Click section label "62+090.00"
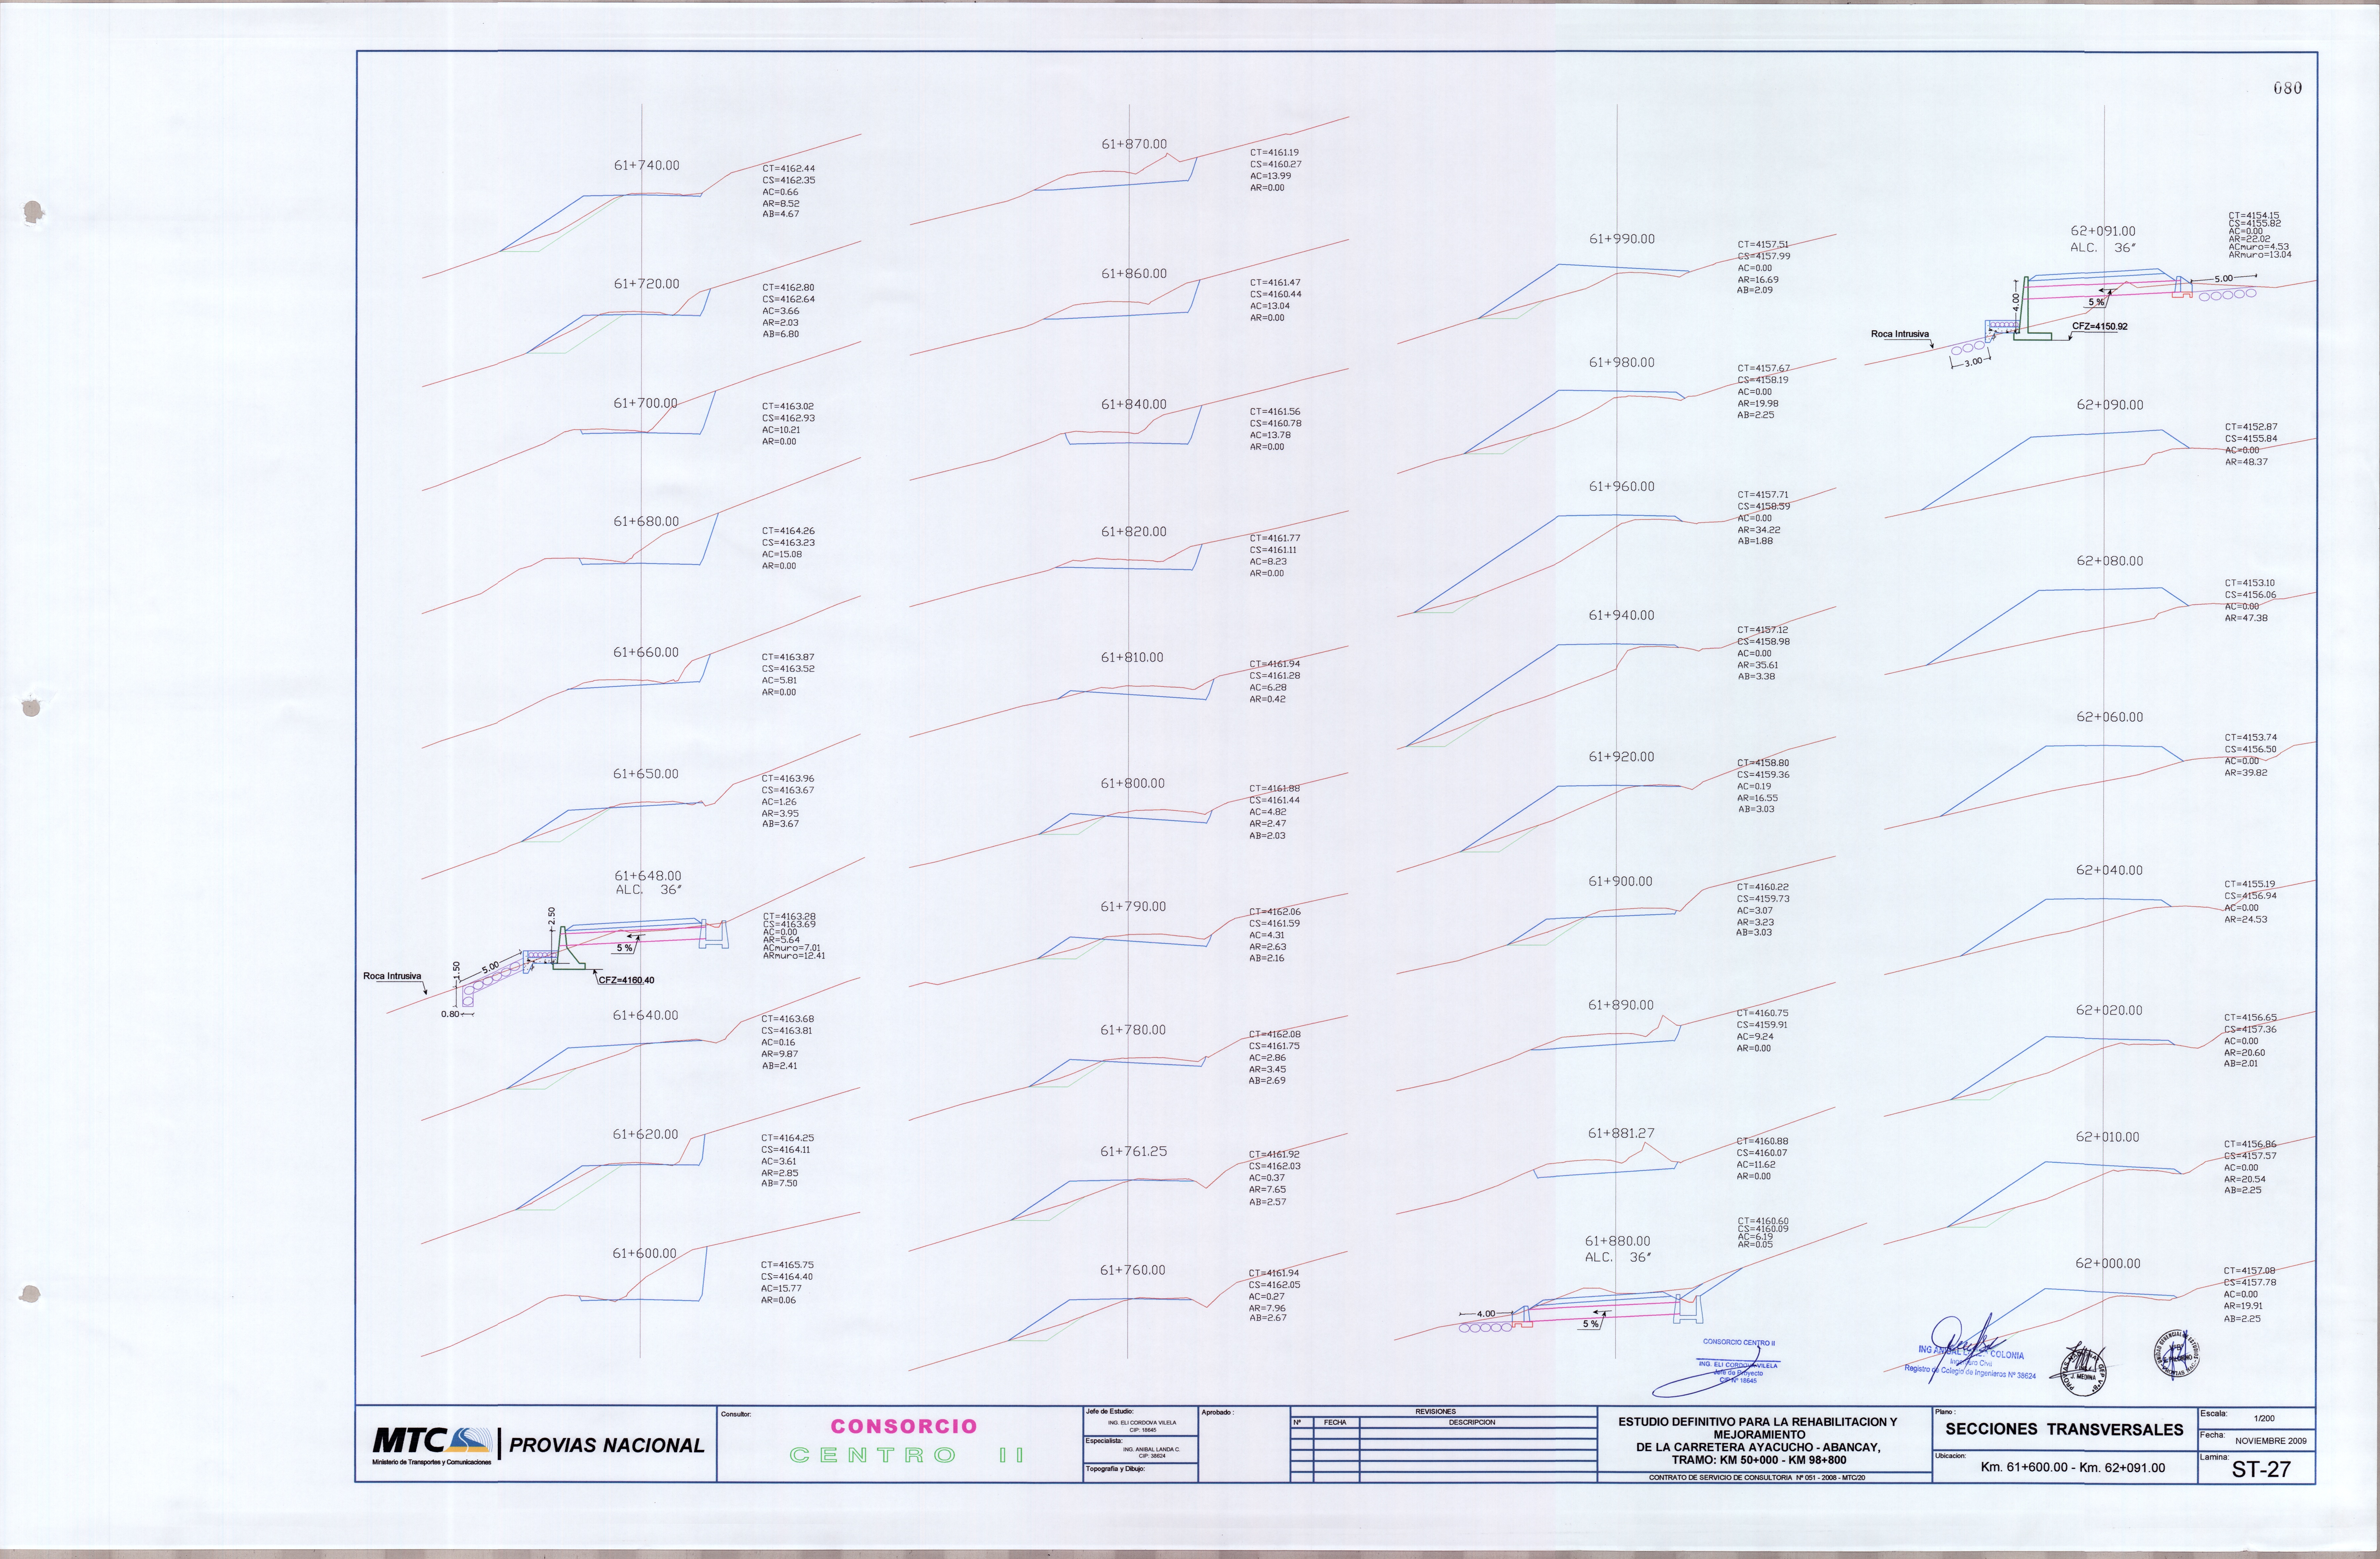This screenshot has width=2380, height=1559. pyautogui.click(x=2110, y=405)
